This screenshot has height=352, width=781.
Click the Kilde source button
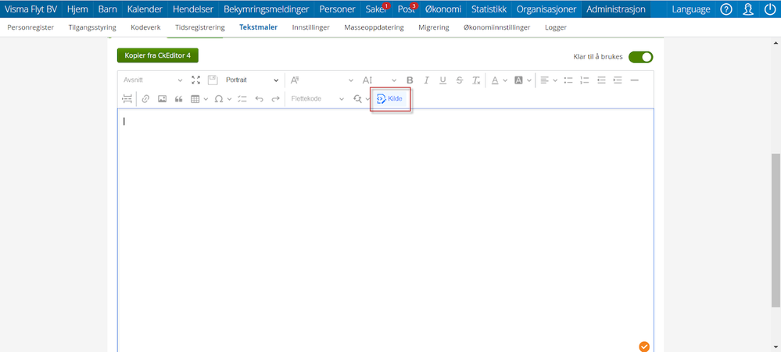[x=390, y=98]
